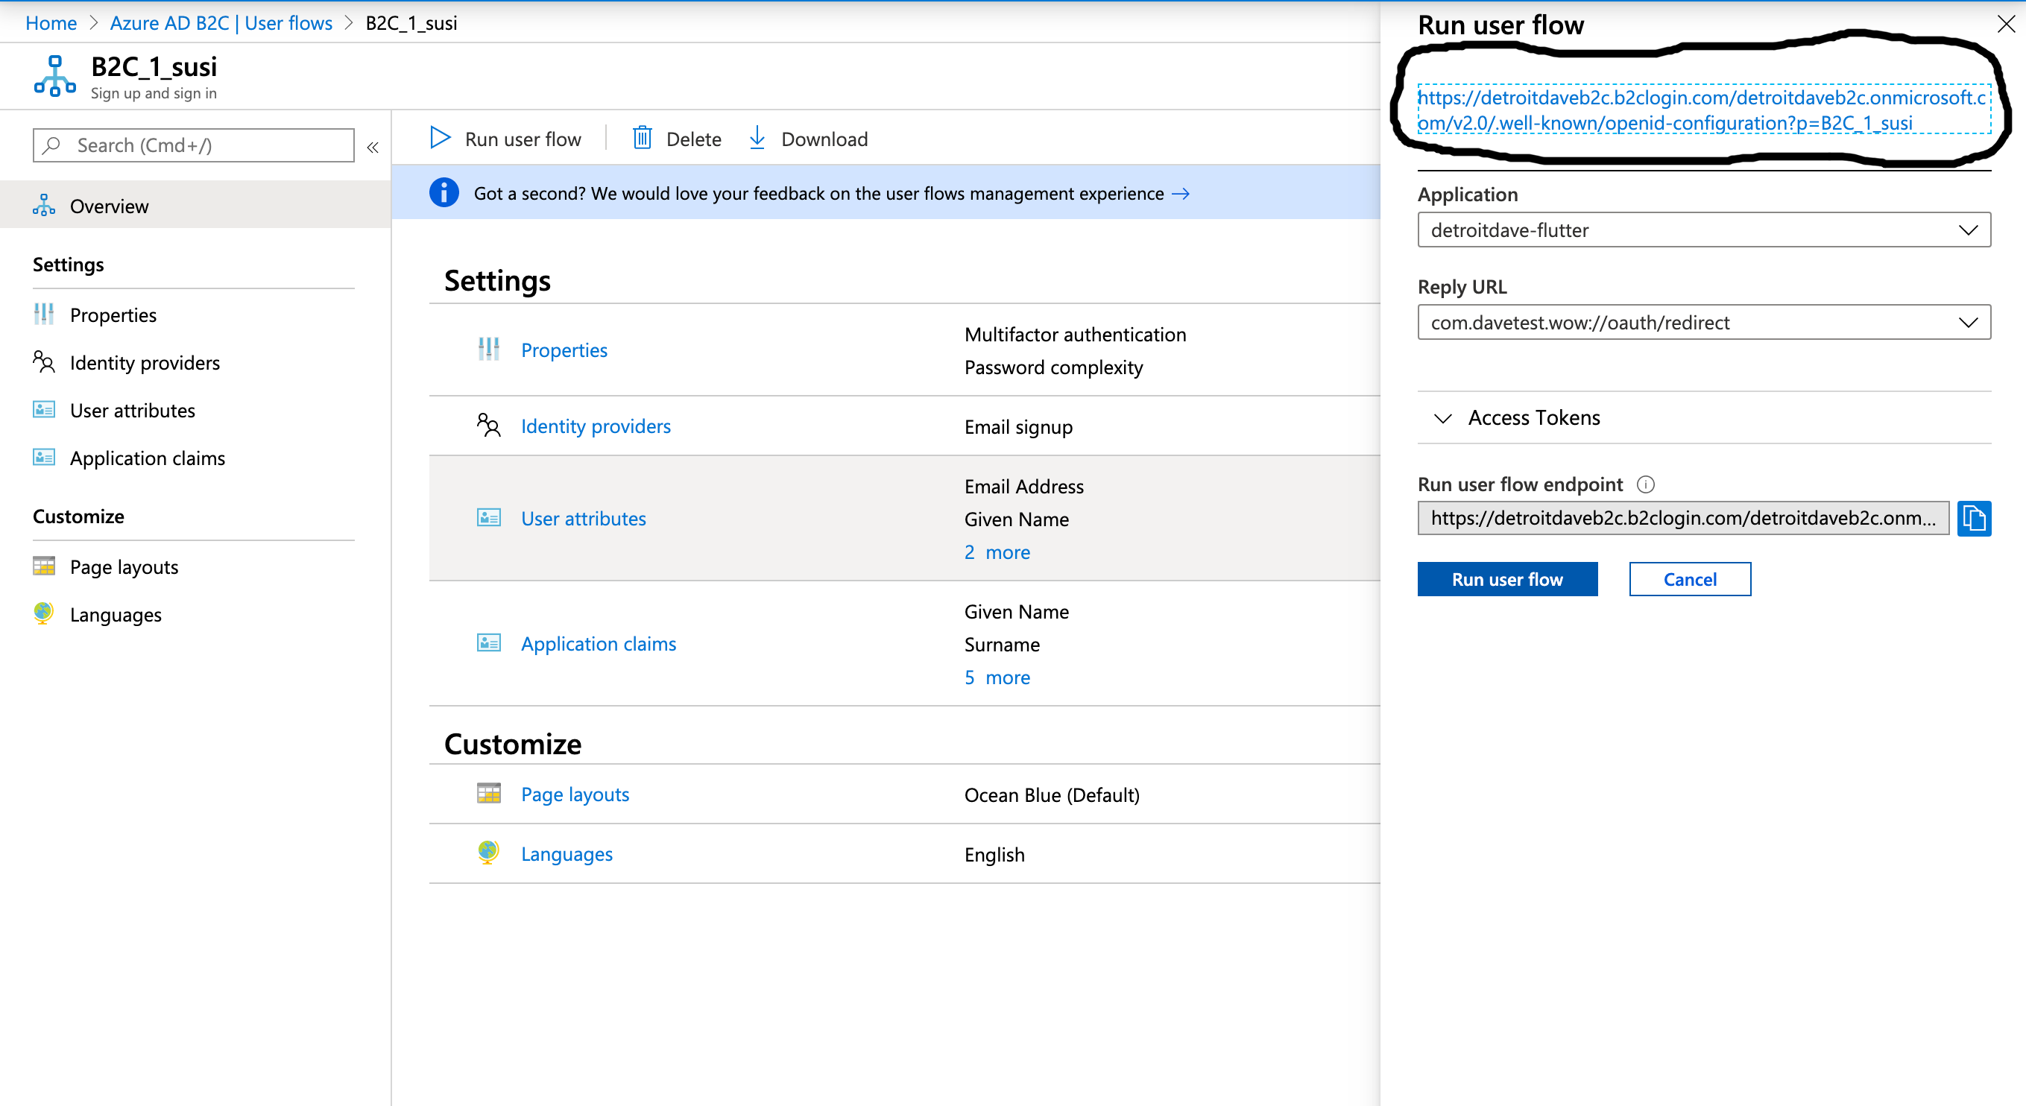Click the Cancel button
Screen dimensions: 2026x1106
tap(1689, 579)
